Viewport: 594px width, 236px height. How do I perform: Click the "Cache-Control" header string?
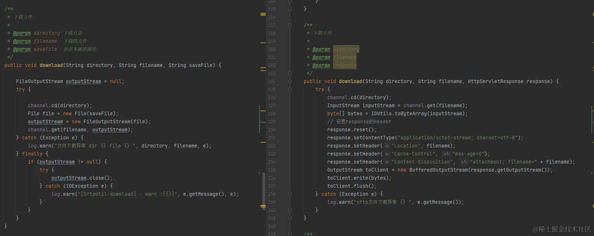tap(414, 154)
